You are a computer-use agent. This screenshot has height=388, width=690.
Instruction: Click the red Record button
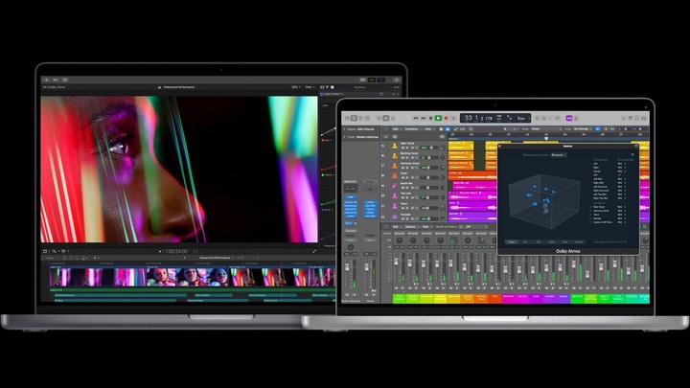(x=448, y=118)
